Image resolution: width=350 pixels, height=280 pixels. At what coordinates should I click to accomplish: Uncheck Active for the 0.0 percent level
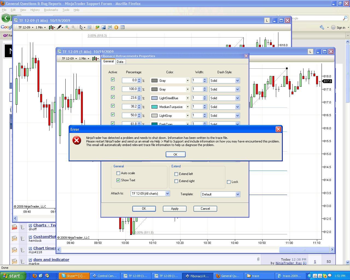click(x=113, y=80)
